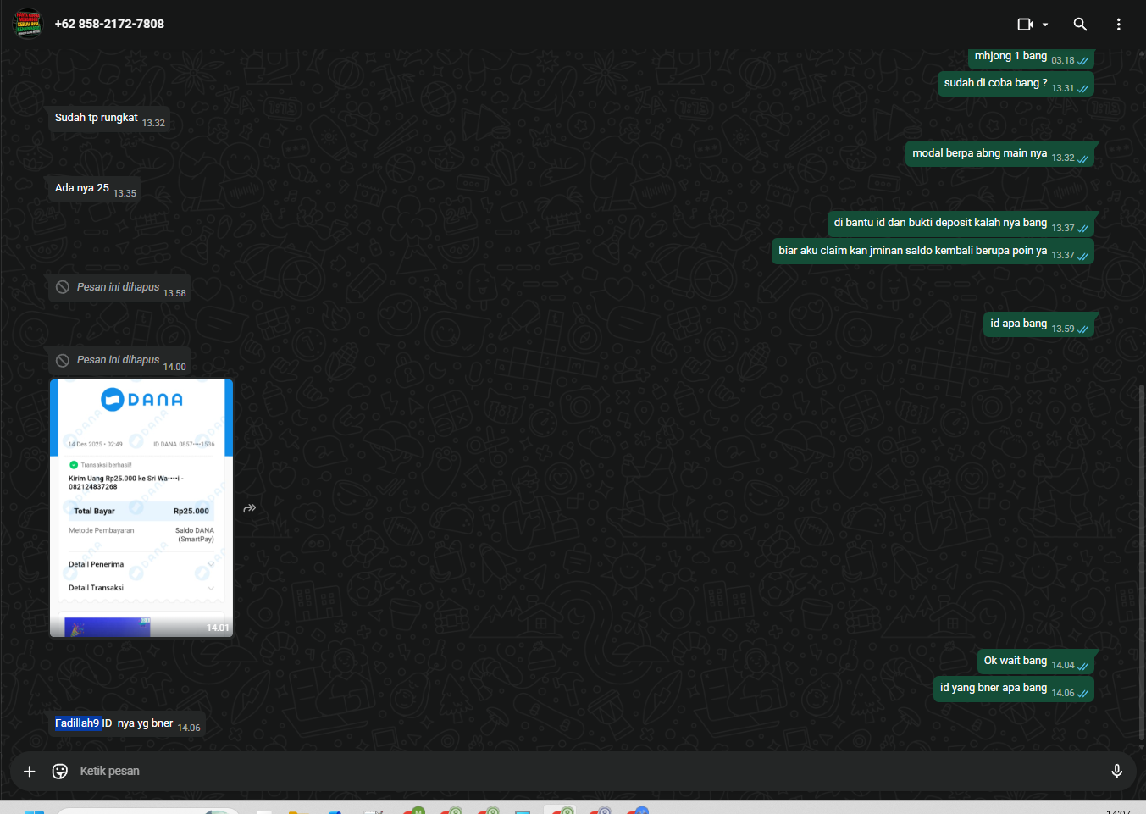Screen dimensions: 1146x814
Task: Open the chat menu with three dots
Action: 1118,25
